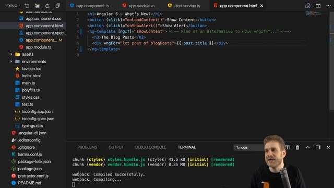Click the ng-template opening tag on line 4
The image size is (334, 188).
click(x=127, y=31)
